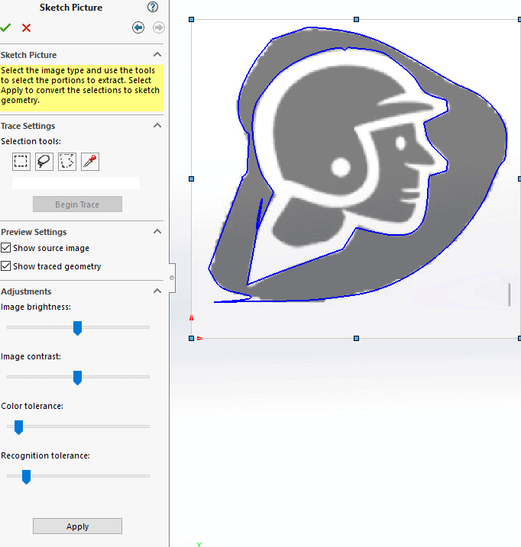Click the Color tolerance label
Screen dimensions: 521x547
[32, 406]
